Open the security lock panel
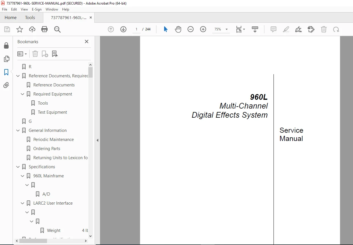Viewport: 353px width, 245px height. point(6,46)
